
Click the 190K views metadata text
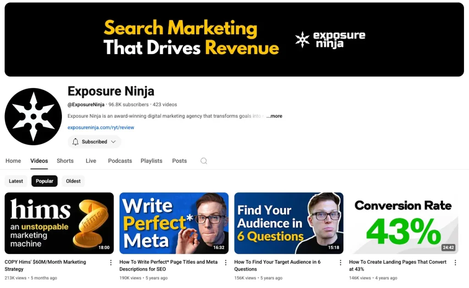click(x=131, y=278)
